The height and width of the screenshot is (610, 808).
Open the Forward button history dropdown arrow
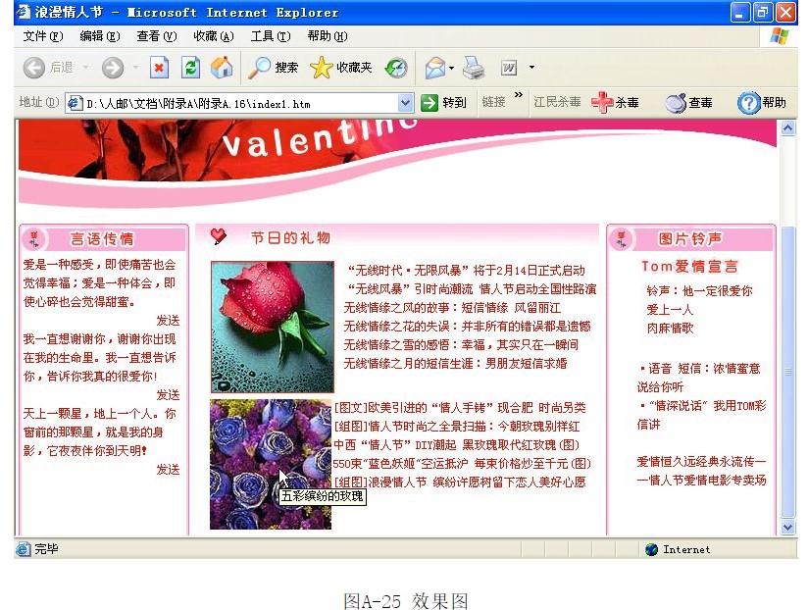pos(133,68)
